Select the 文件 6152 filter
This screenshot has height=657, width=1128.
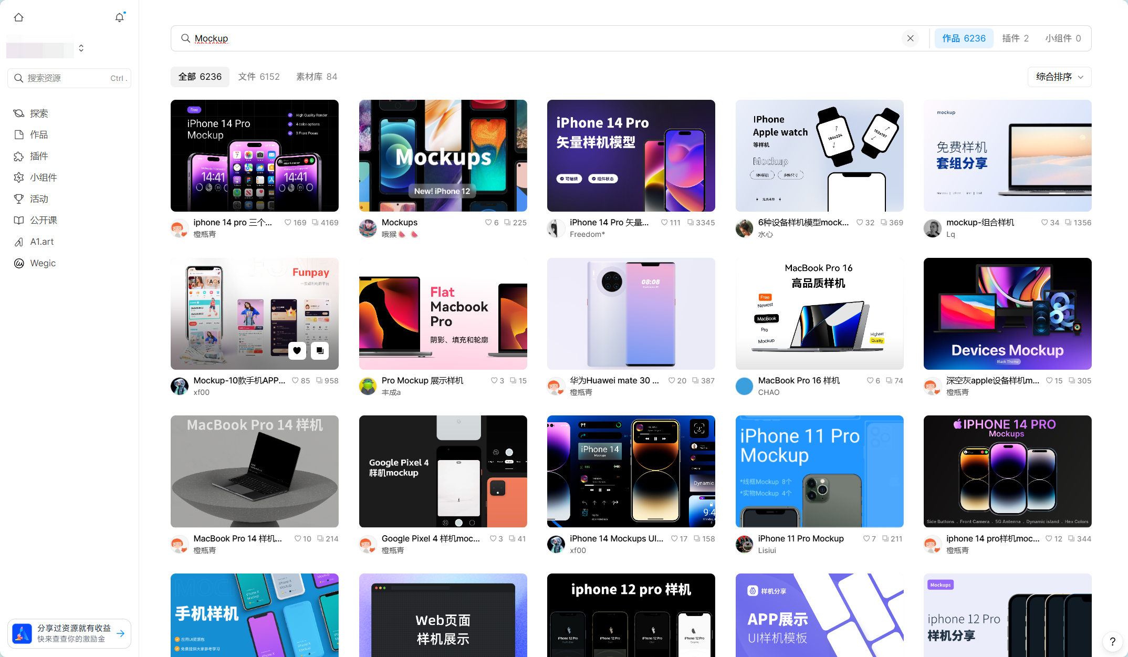pos(259,77)
